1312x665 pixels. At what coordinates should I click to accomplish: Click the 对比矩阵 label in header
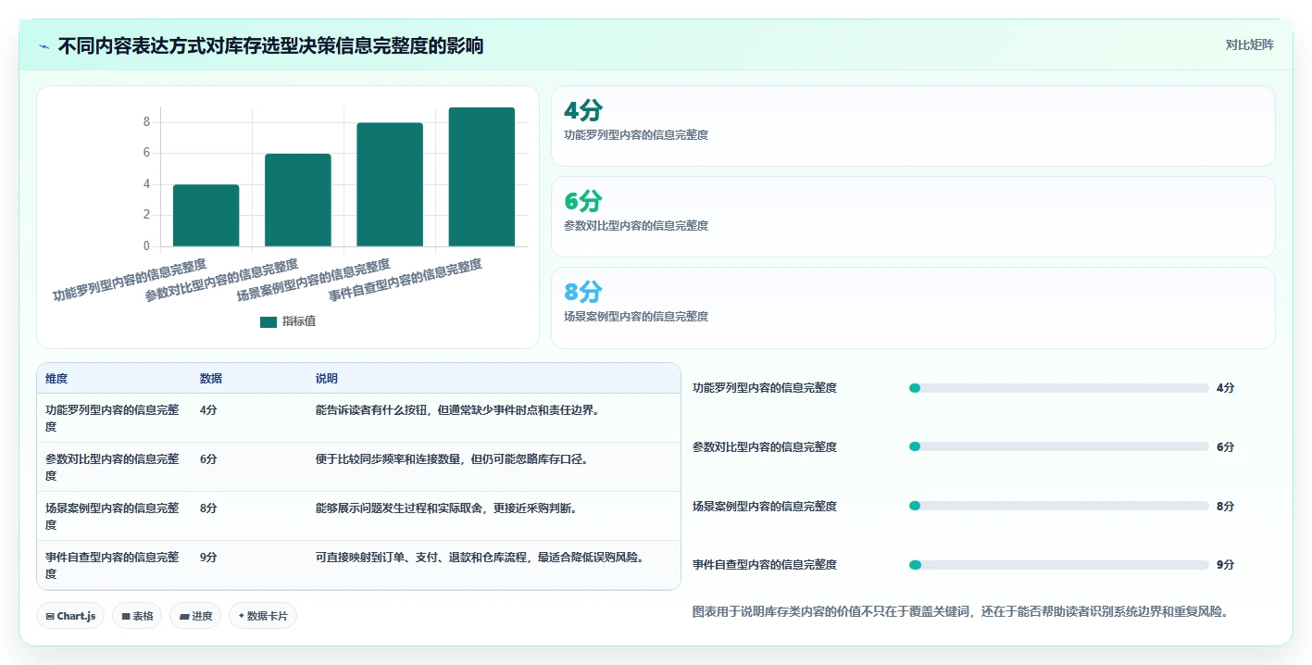point(1249,45)
